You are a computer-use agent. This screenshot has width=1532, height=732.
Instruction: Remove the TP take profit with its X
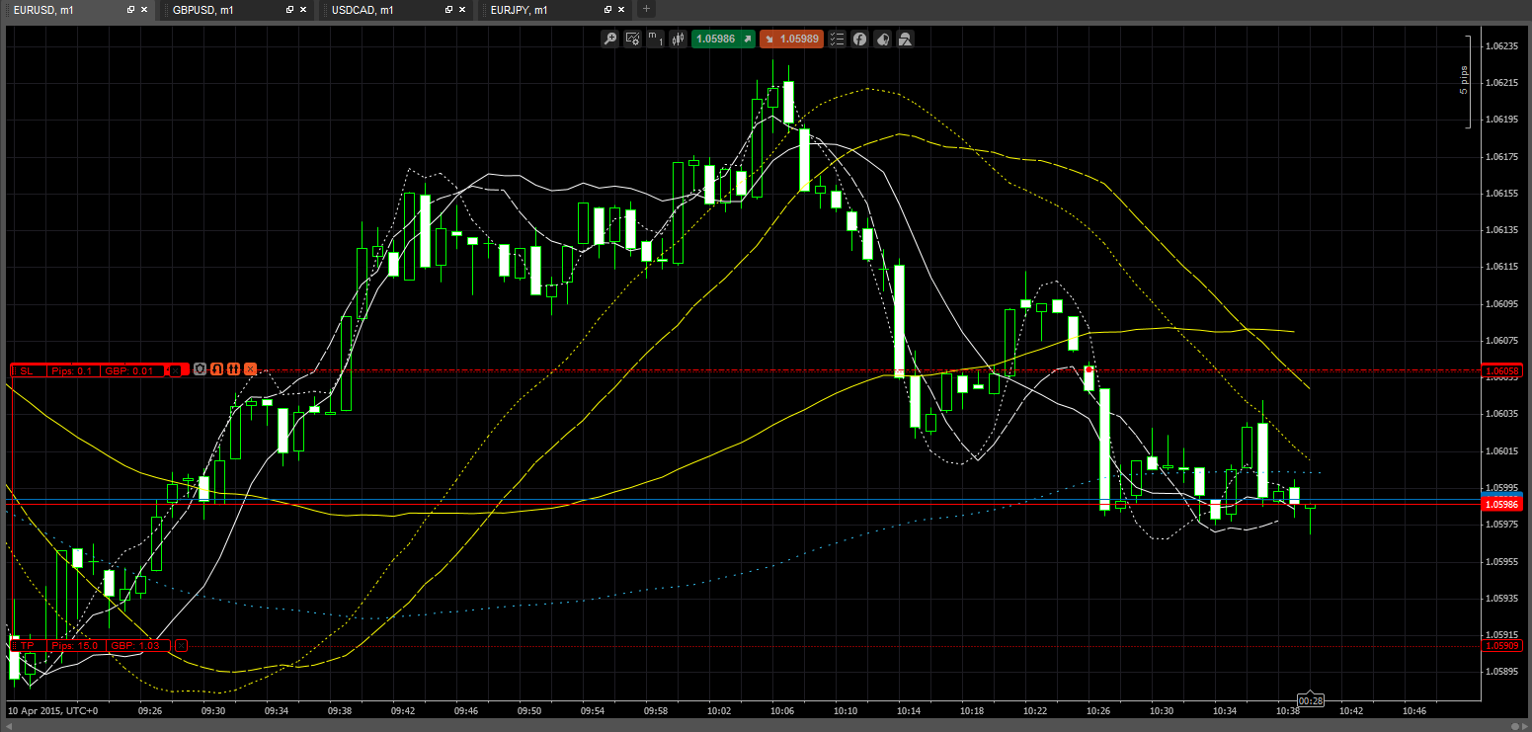(x=181, y=645)
